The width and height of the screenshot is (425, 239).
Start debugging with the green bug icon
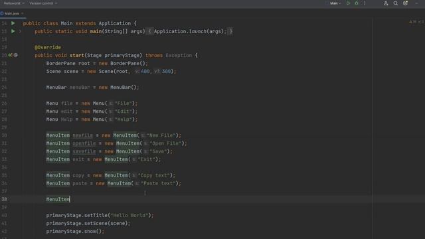357,3
